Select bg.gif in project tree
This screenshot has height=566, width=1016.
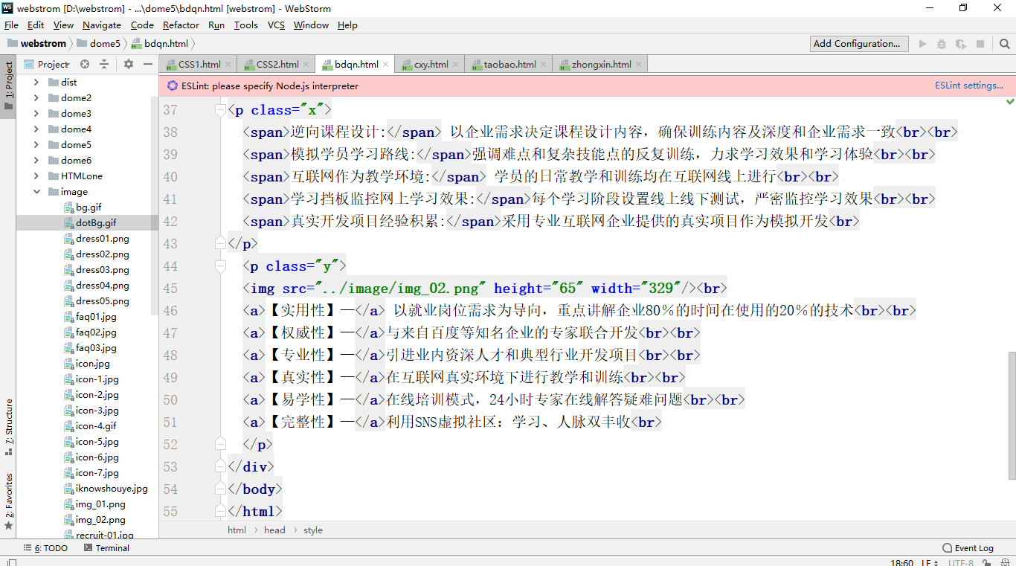pos(88,208)
